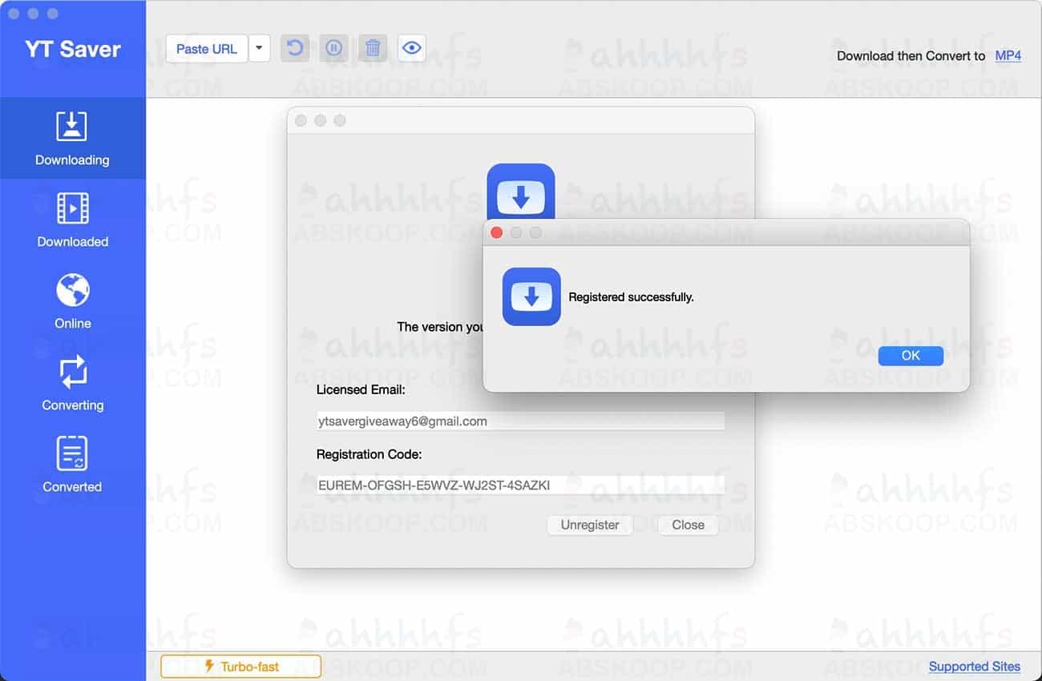Open the Online browser section
The height and width of the screenshot is (681, 1042).
pos(72,301)
